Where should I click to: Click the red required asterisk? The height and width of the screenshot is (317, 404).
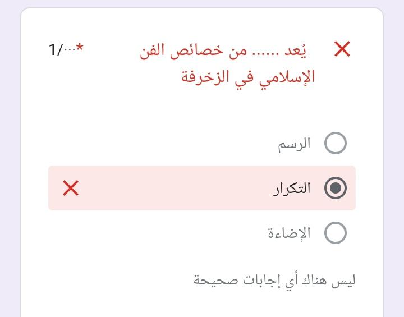pyautogui.click(x=80, y=48)
